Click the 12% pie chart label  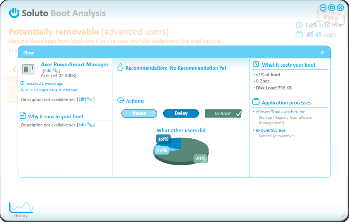162,150
